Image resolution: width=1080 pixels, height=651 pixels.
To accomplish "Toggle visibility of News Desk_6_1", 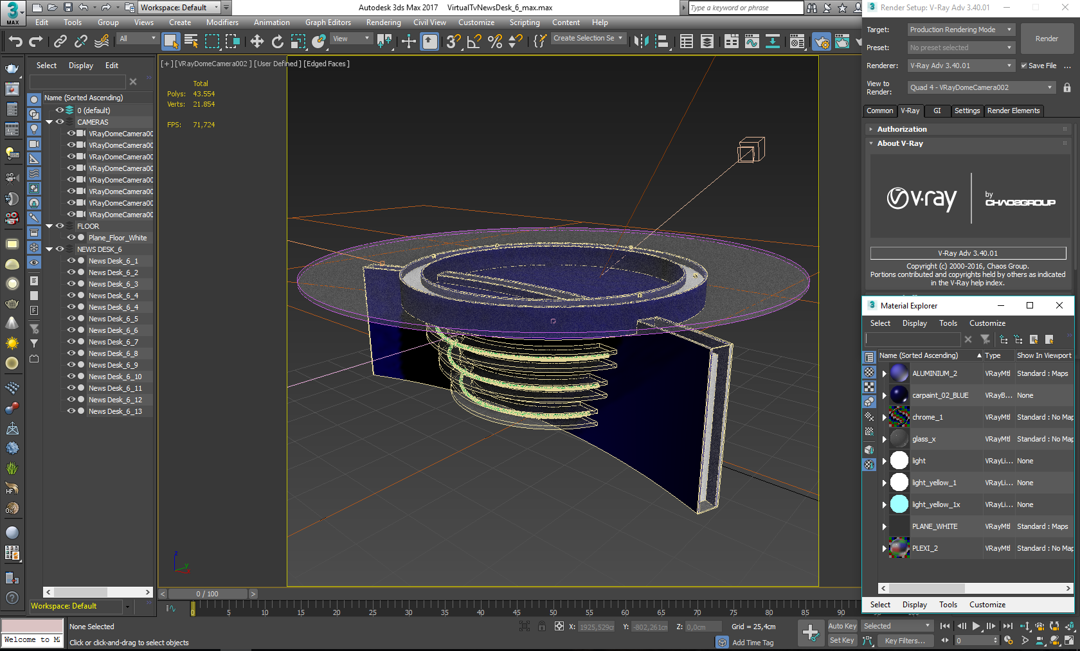I will [x=71, y=261].
